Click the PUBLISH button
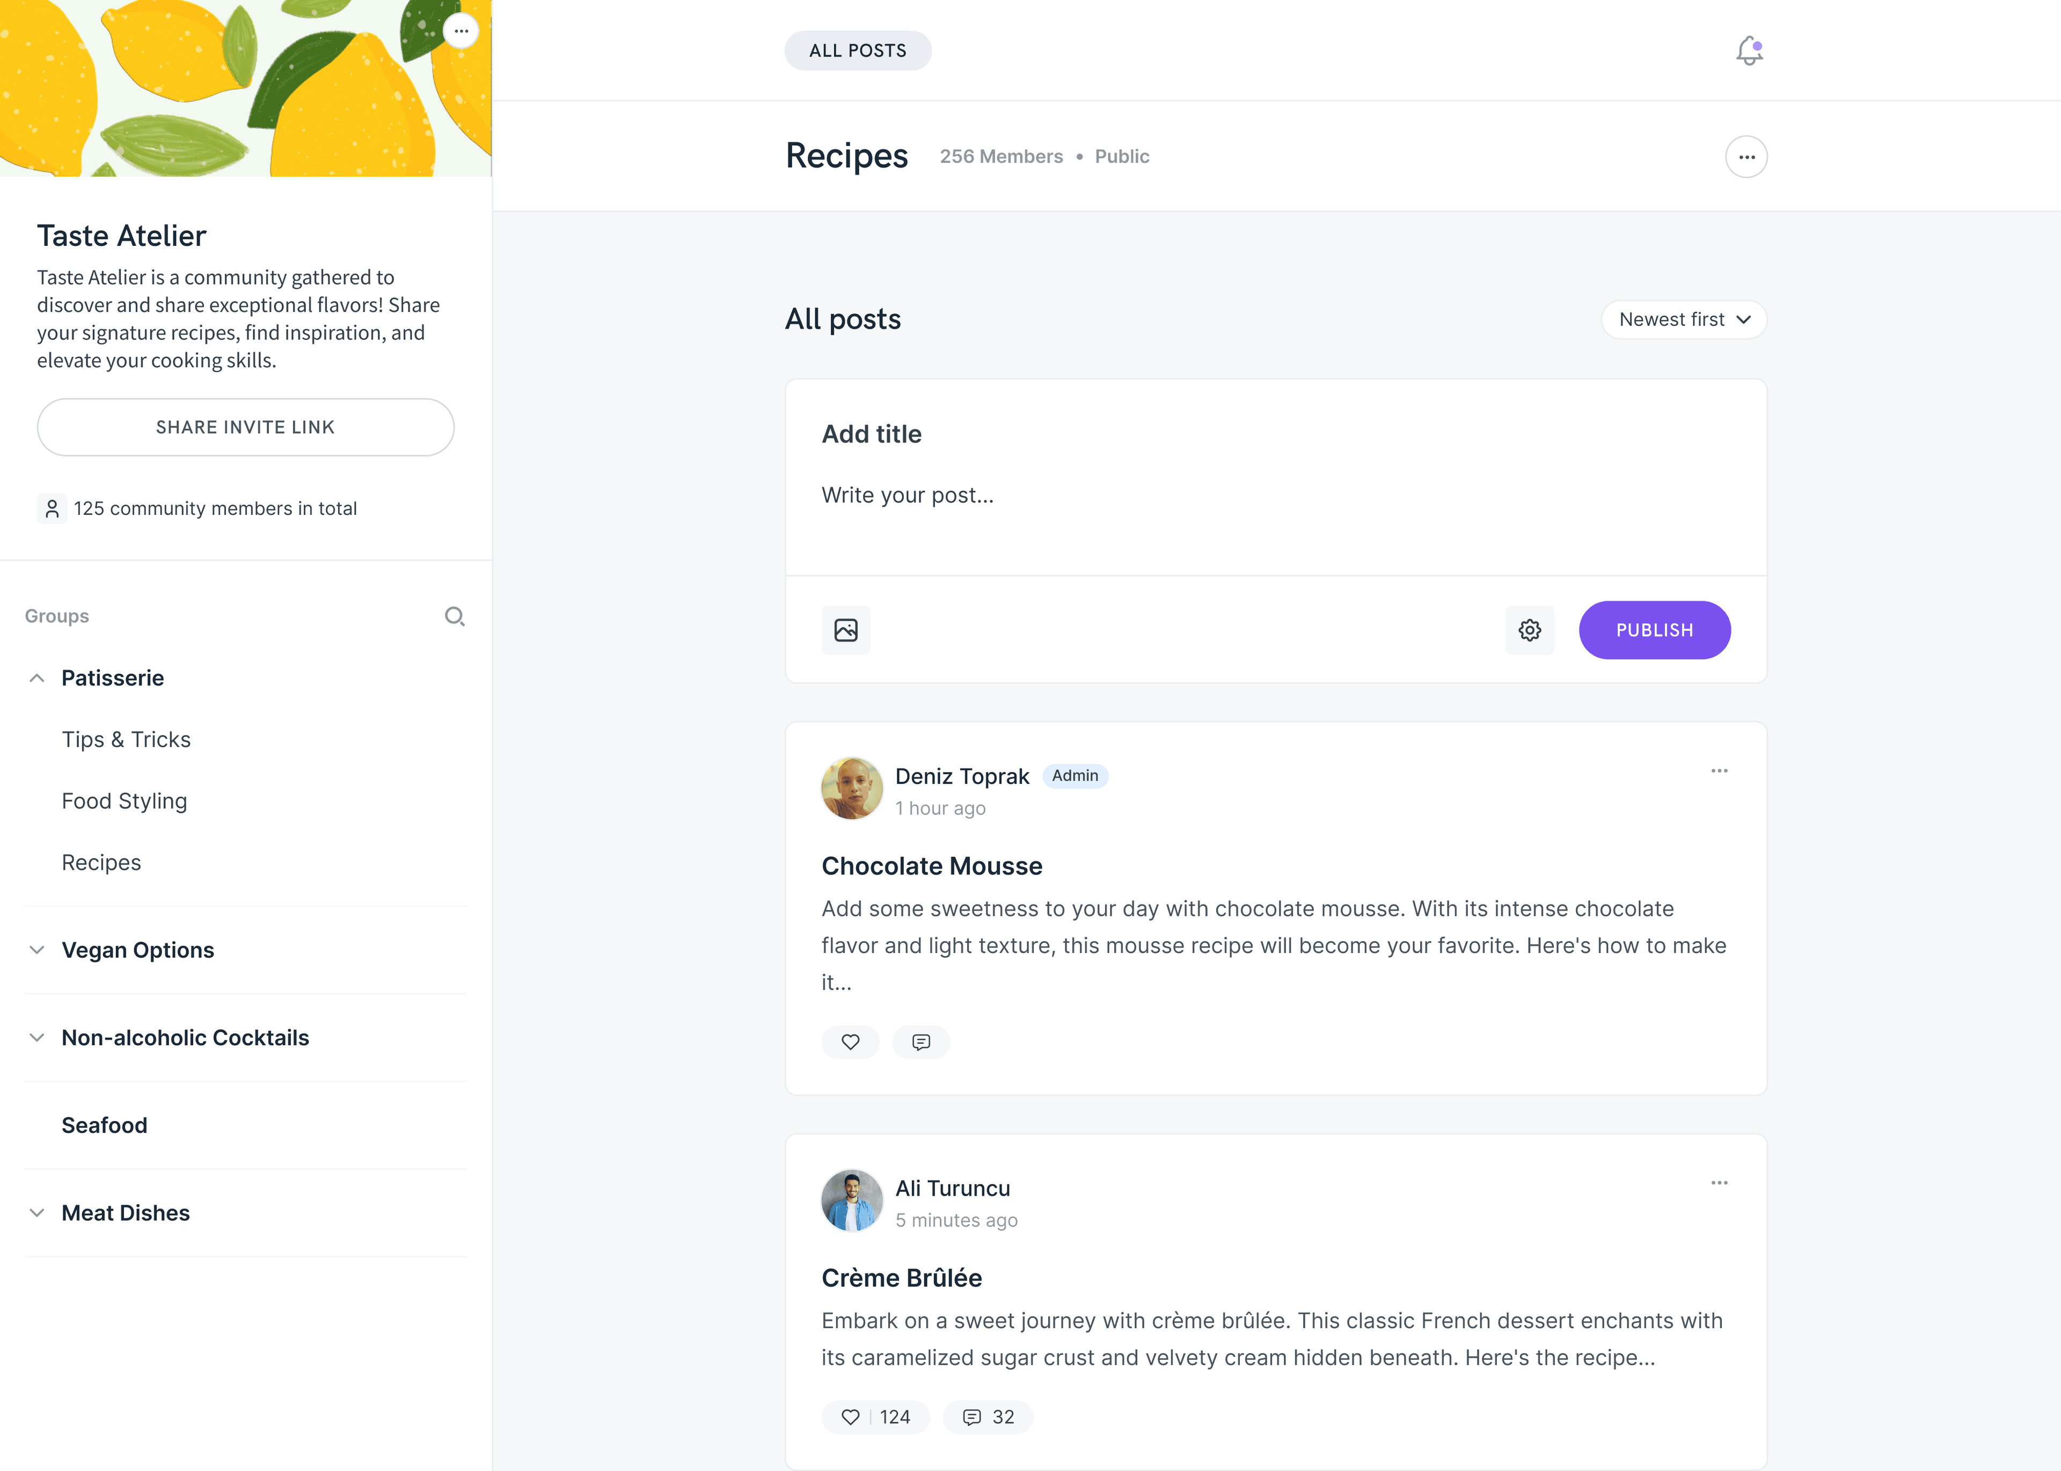 (x=1654, y=630)
